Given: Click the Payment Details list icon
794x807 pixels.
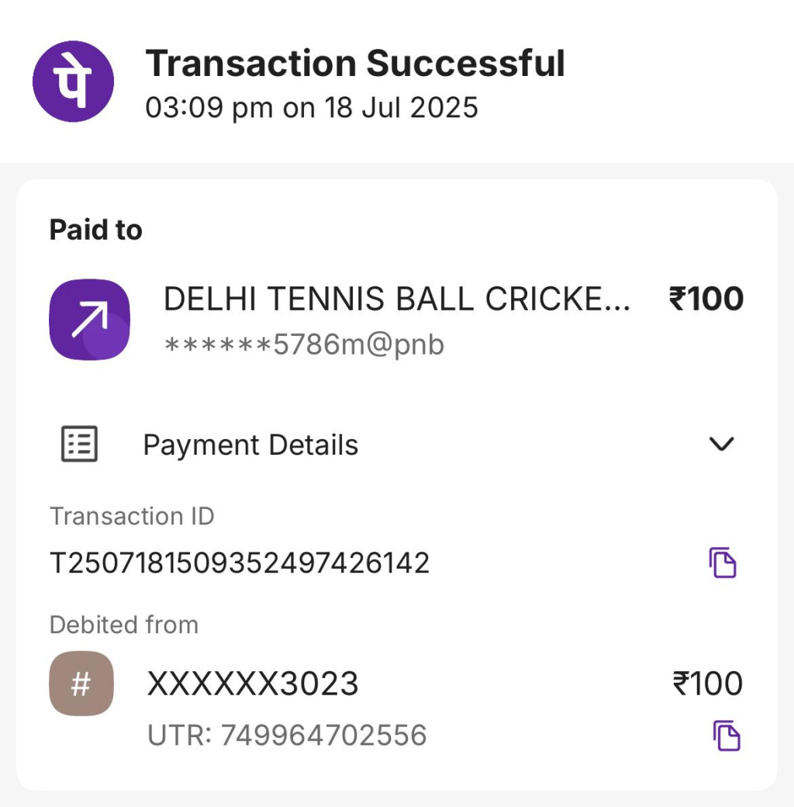Looking at the screenshot, I should [79, 445].
